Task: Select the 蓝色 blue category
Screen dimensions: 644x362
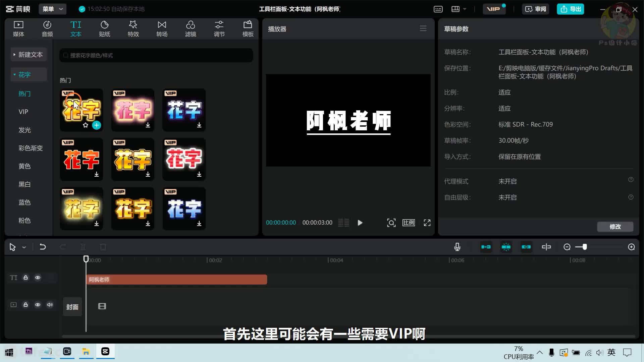Action: [x=24, y=202]
